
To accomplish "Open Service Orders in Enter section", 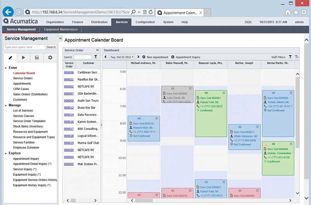I will 23,78.
